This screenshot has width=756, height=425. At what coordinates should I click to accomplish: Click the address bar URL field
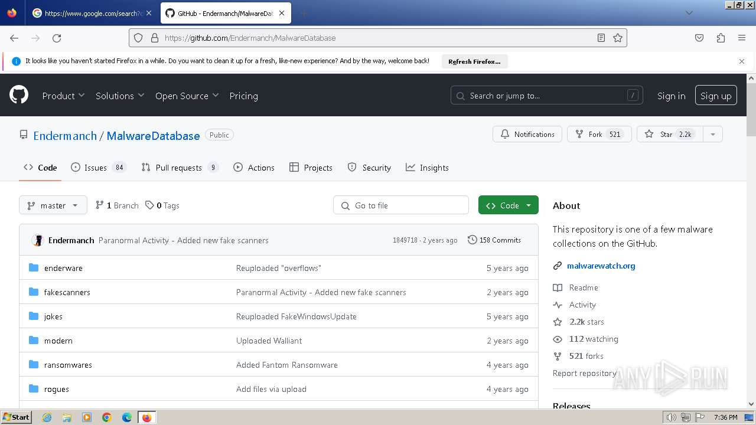[x=378, y=38]
